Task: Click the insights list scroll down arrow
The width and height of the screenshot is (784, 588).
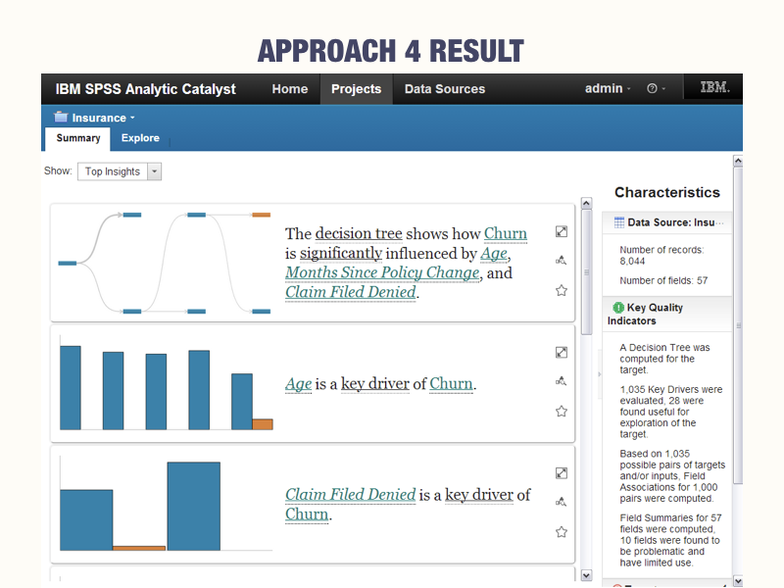Action: pyautogui.click(x=586, y=575)
